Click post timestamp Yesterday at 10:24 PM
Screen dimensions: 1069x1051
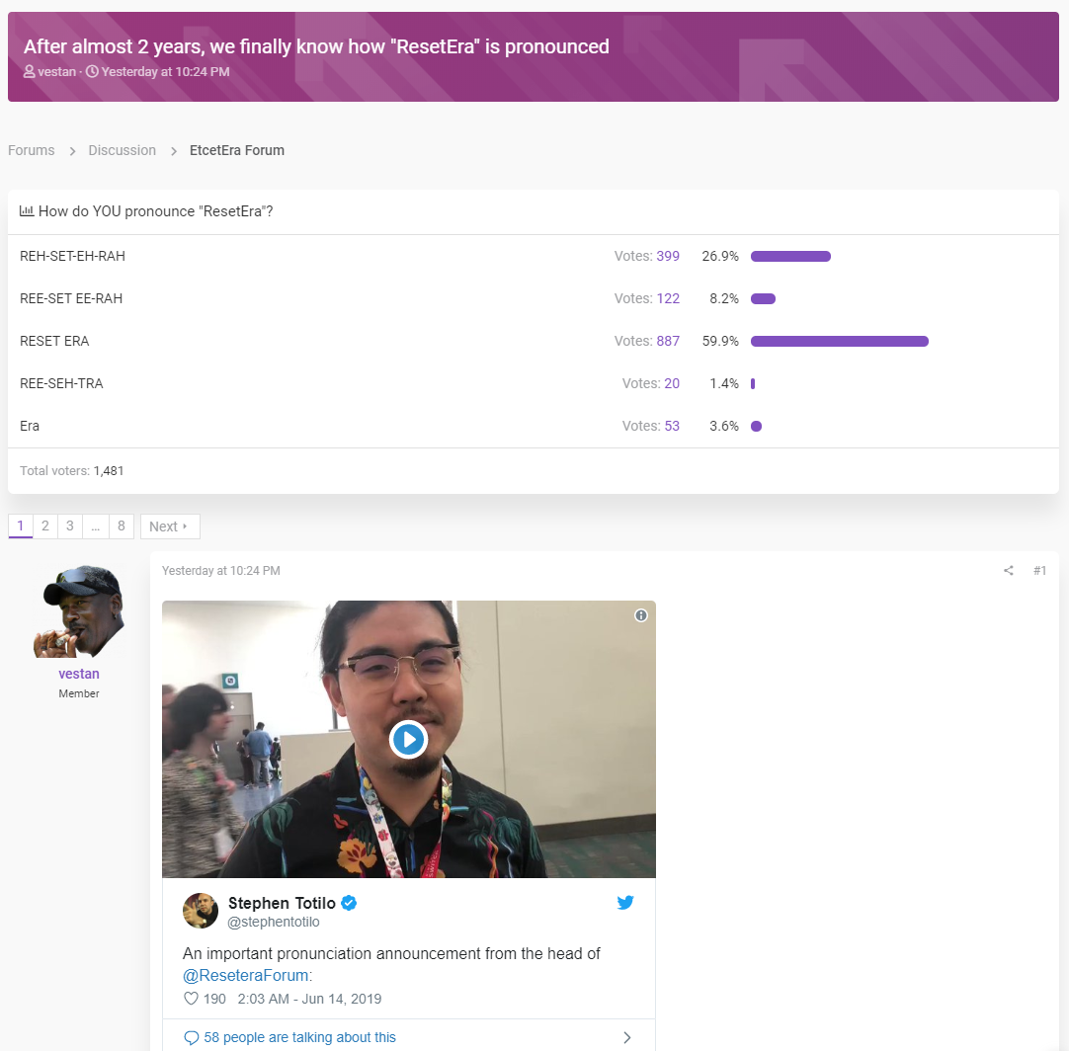(x=221, y=571)
